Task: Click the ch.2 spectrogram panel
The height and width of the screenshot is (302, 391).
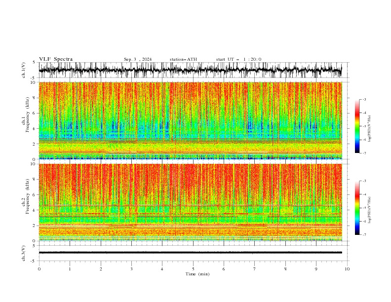Action: coord(191,202)
